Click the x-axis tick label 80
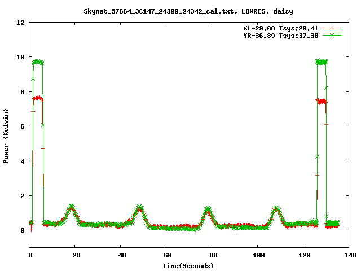Screen dimensions: 361x271 click(x=213, y=255)
